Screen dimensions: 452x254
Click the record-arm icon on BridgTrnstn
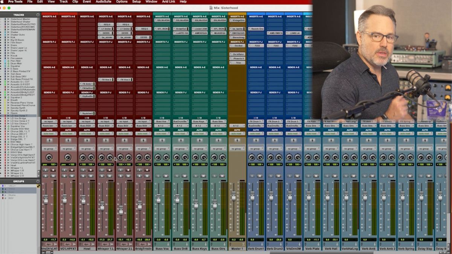click(x=147, y=170)
